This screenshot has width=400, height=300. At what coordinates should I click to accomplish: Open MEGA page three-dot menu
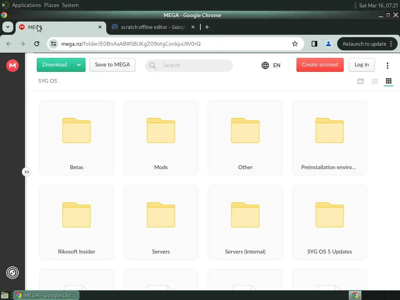pyautogui.click(x=387, y=66)
